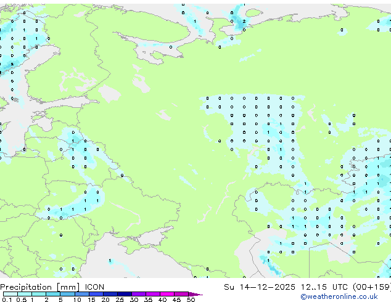
Task: Click the "10" legend scale label
Action: (77, 300)
